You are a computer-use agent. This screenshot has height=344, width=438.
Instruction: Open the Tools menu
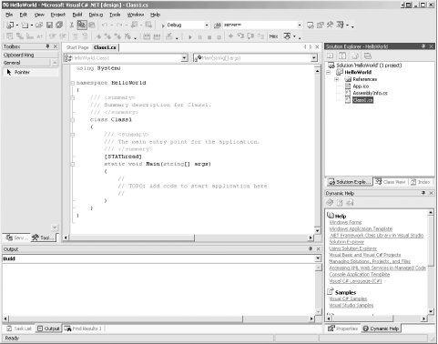[115, 15]
